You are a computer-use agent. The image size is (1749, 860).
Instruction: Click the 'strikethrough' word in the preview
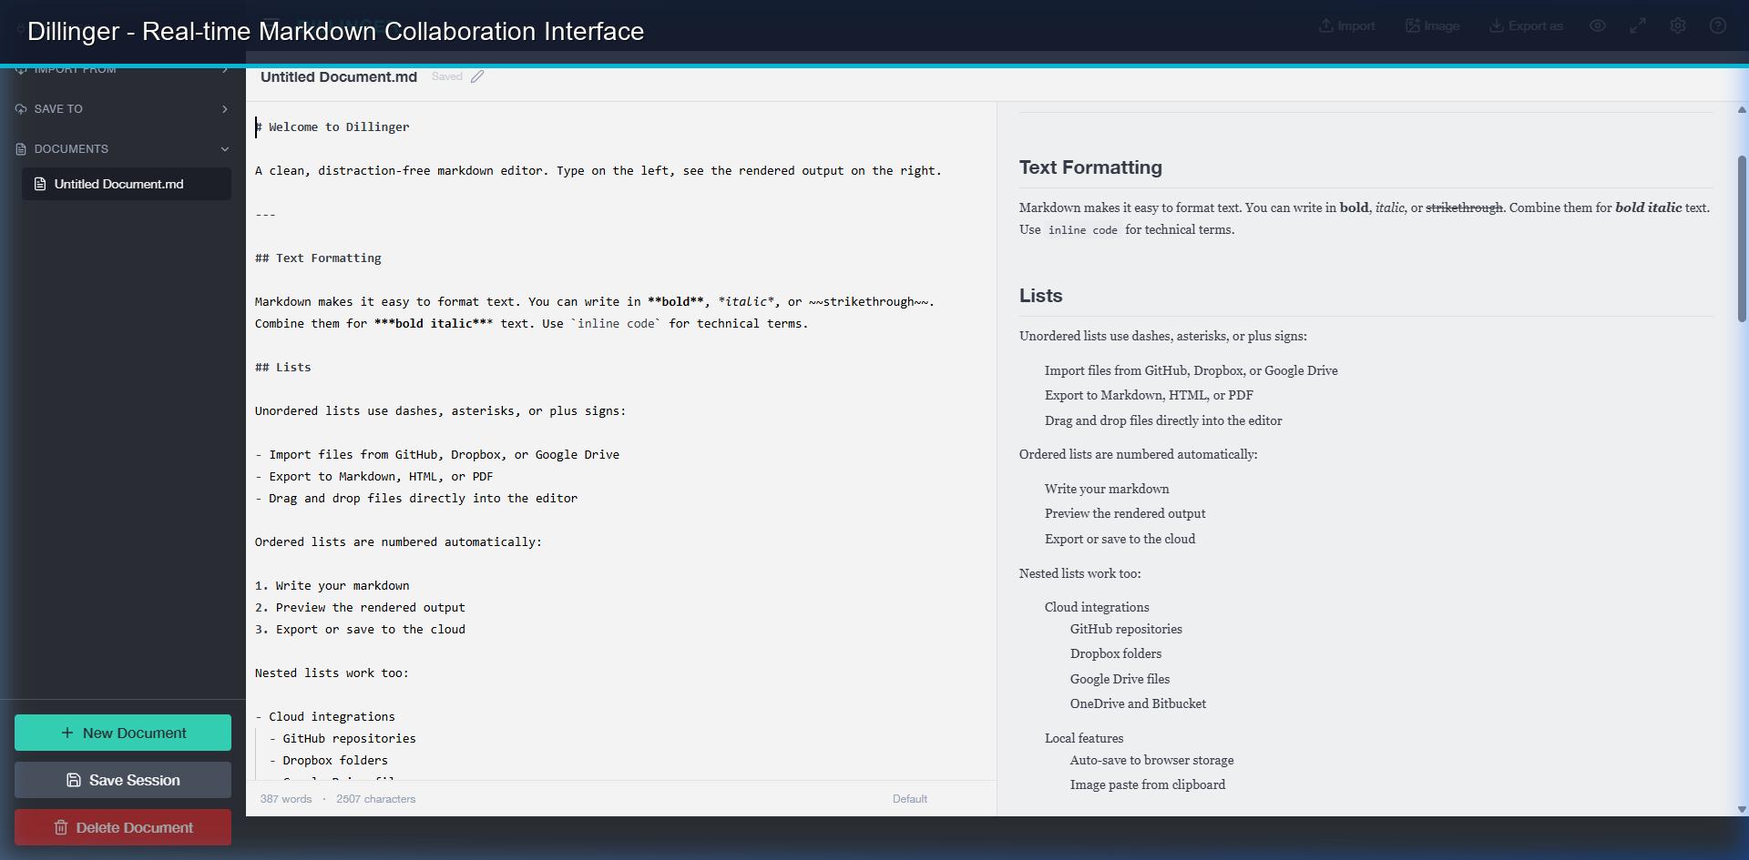point(1464,207)
